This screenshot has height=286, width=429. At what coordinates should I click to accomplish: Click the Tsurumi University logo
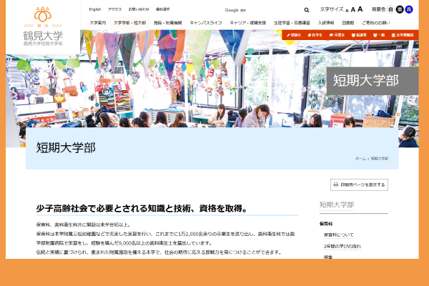click(x=43, y=26)
